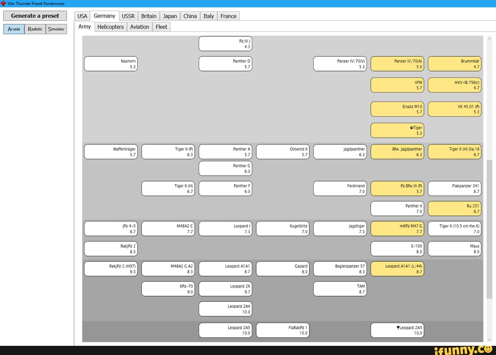Switch to the Aviation category tab
This screenshot has height=355, width=496.
[140, 27]
